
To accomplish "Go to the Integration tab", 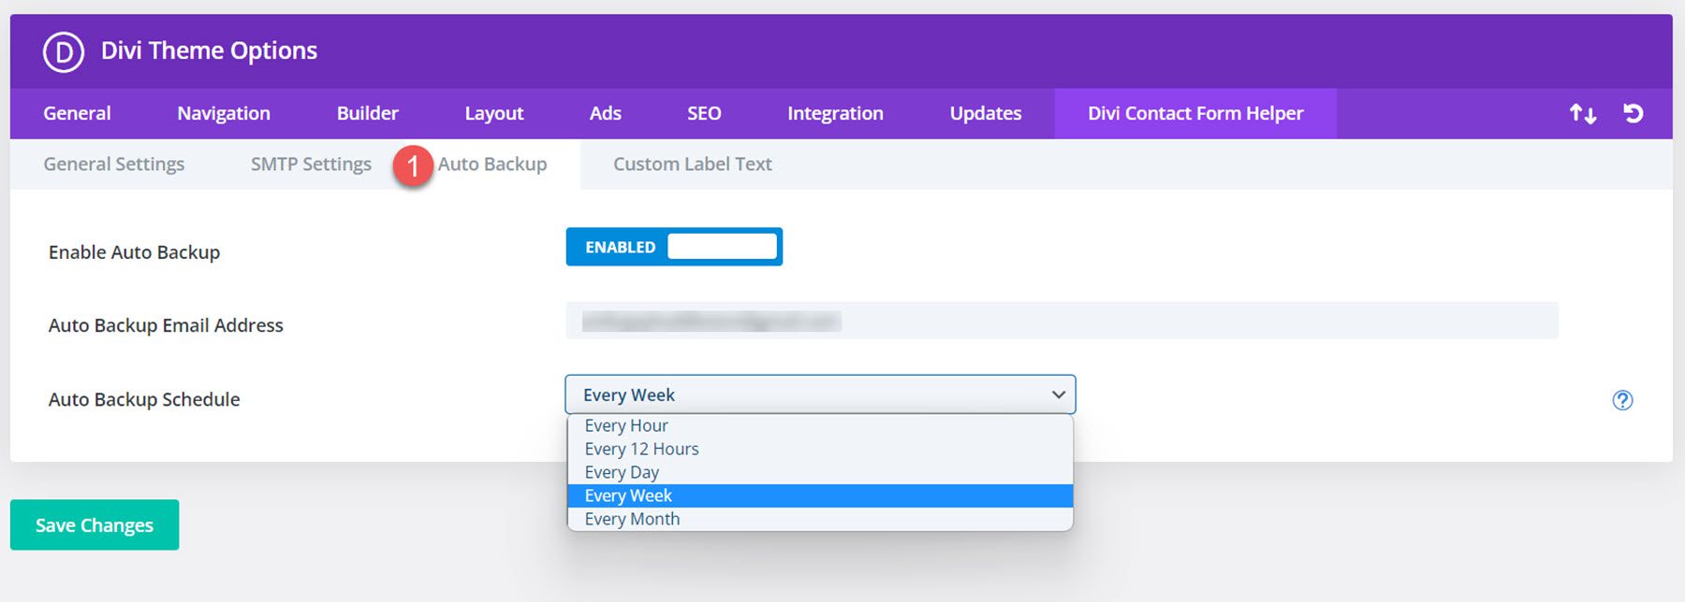I will [x=835, y=113].
